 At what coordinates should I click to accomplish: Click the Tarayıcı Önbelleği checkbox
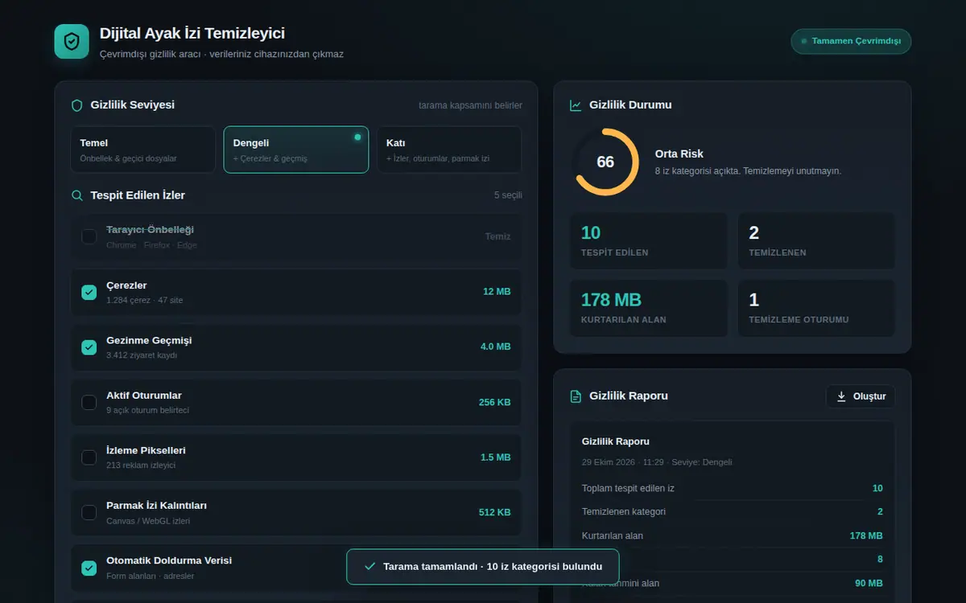(89, 236)
